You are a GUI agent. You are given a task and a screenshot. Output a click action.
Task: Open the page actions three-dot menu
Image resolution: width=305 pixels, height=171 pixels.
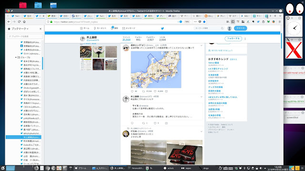(x=195, y=22)
